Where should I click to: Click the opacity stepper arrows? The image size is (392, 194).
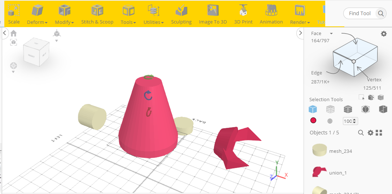[x=355, y=121]
